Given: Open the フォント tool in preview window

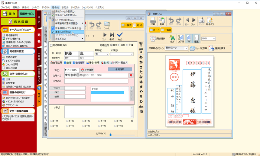Looking at the screenshot, I should coord(172,39).
